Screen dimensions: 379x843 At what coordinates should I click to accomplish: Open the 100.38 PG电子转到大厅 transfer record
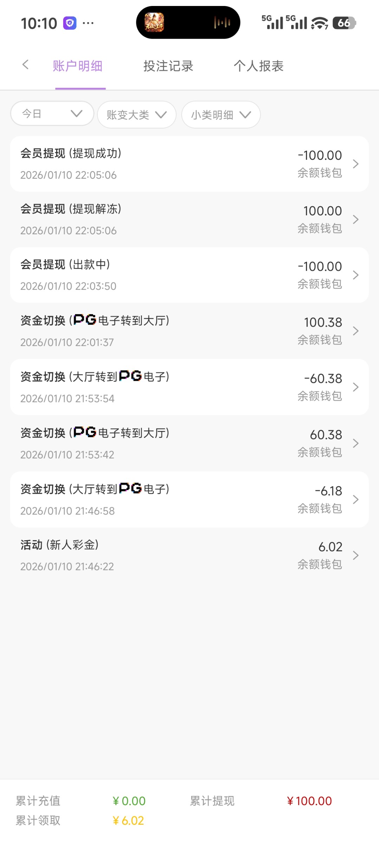[x=189, y=331]
